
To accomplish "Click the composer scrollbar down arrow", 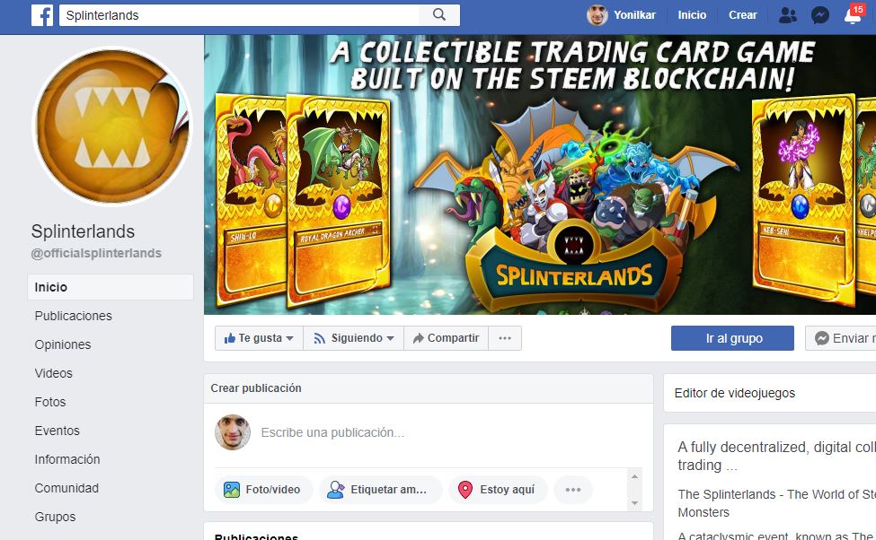I will (x=634, y=503).
